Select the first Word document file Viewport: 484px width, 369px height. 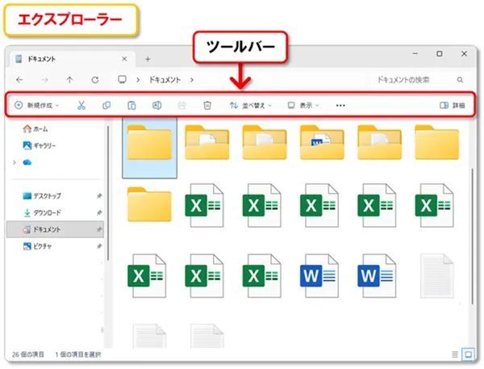[x=319, y=276]
